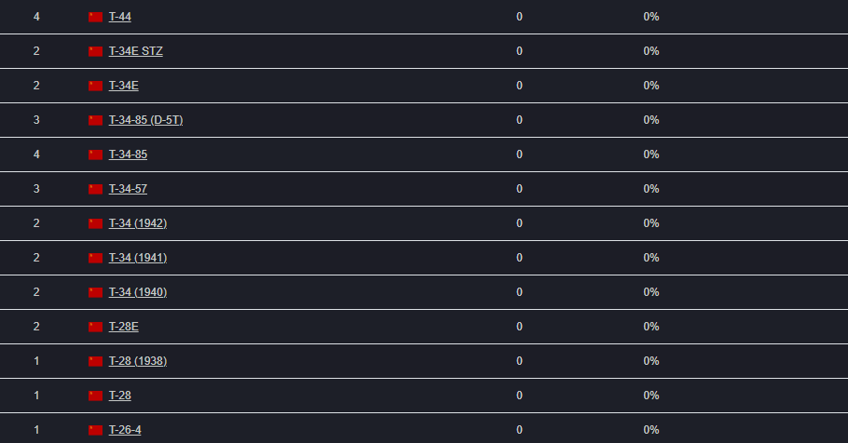Open the T-34E STZ link

click(135, 51)
